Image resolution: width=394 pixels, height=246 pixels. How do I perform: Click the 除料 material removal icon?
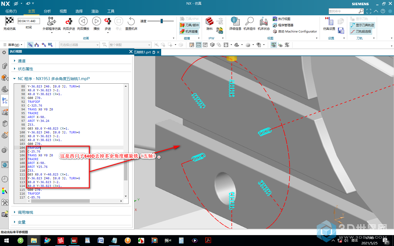pos(210,21)
